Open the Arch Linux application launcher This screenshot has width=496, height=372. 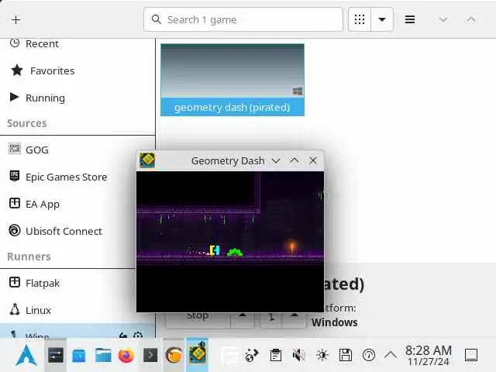tap(26, 355)
